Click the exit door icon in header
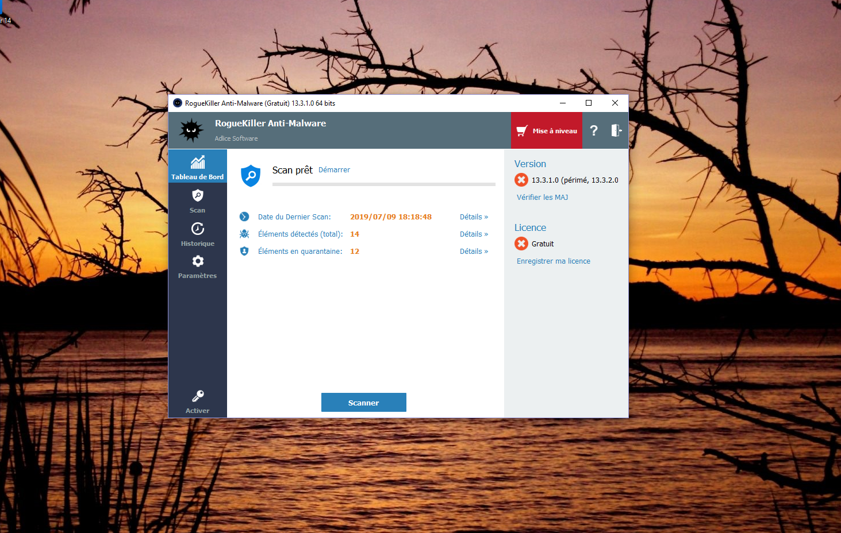Screen dimensions: 841x533 [x=616, y=130]
